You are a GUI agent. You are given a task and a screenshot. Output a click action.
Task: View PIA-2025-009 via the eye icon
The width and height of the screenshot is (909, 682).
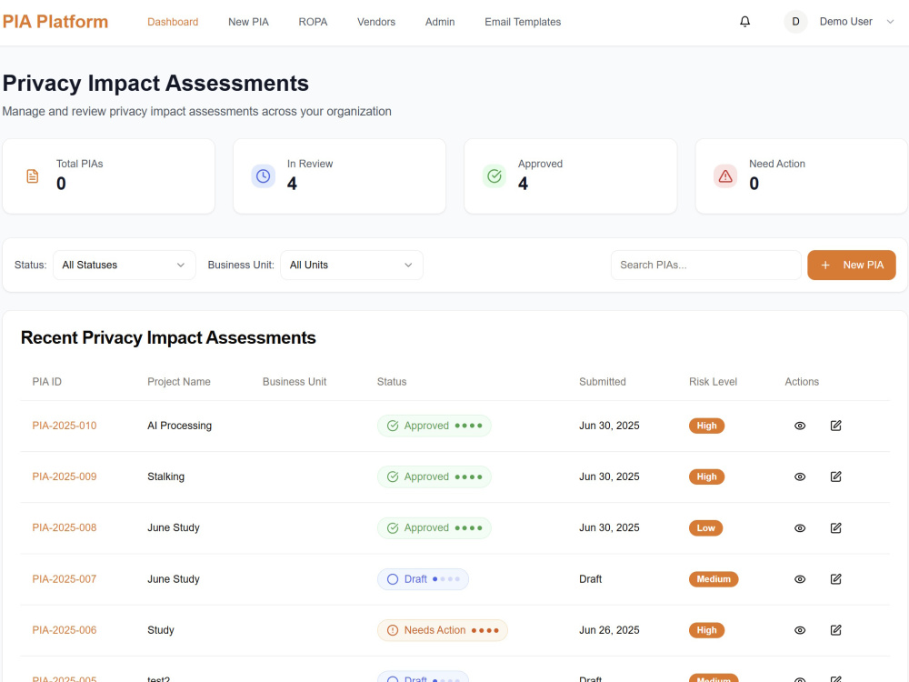pyautogui.click(x=800, y=476)
